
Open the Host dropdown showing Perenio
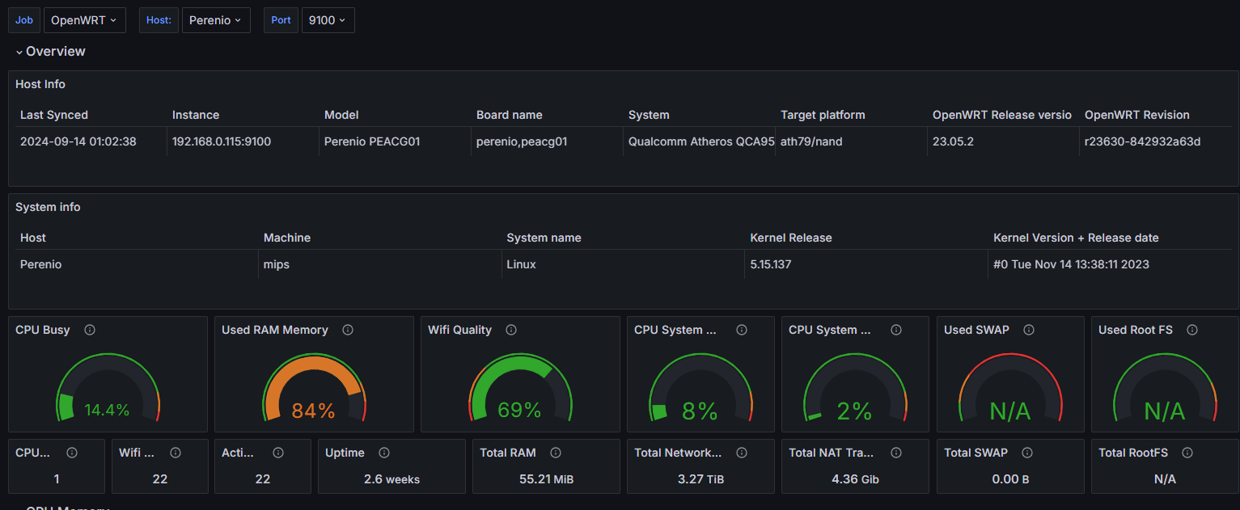click(215, 20)
